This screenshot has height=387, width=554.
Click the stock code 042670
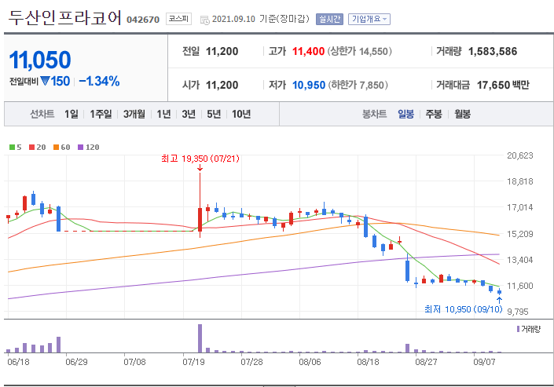click(x=143, y=20)
